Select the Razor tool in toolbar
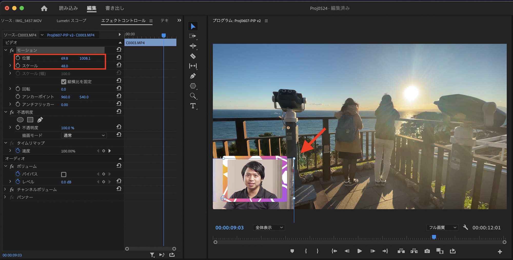 click(193, 56)
